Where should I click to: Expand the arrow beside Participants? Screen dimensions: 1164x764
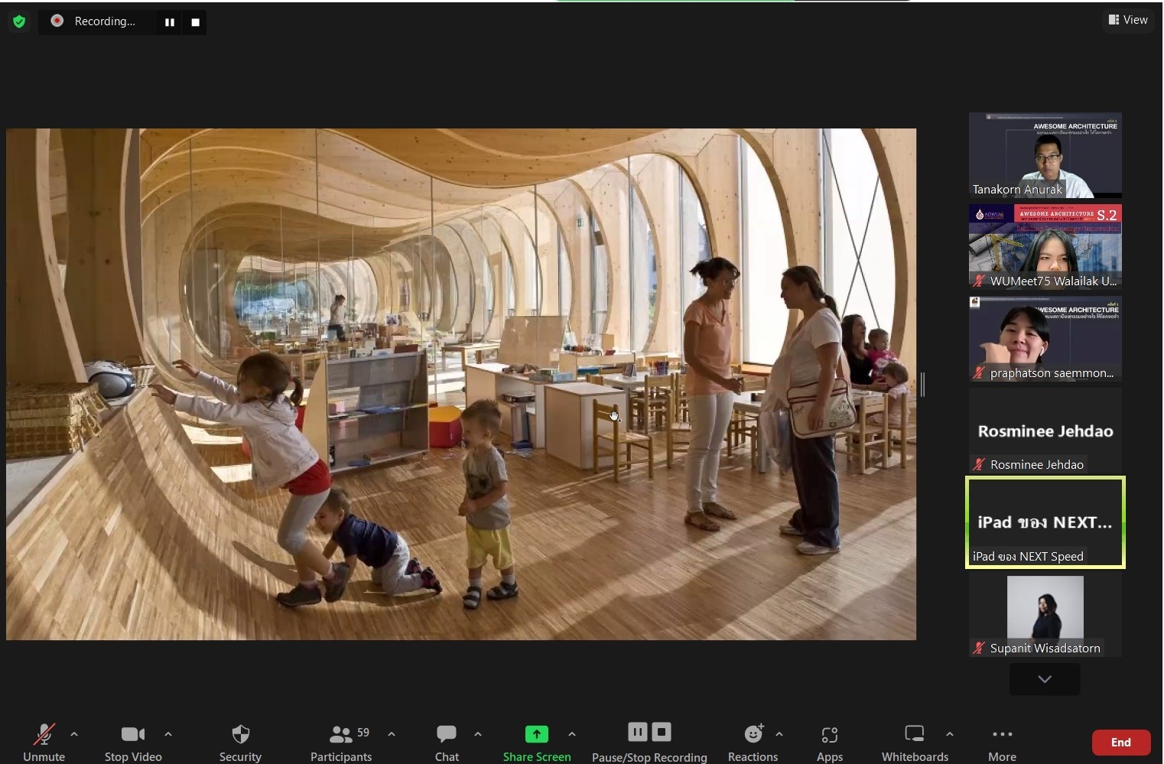pos(392,734)
